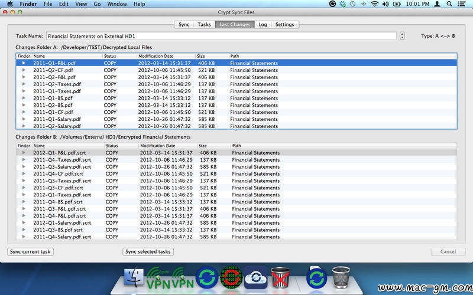Reveal 2012-Q1-P&L.pdf.scrt in Finder arrow

point(24,153)
